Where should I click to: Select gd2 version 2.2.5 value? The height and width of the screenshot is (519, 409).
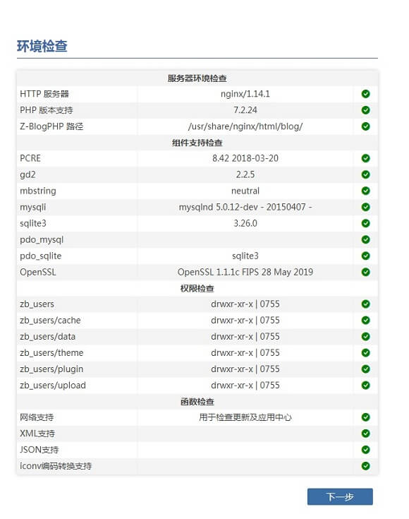point(245,175)
